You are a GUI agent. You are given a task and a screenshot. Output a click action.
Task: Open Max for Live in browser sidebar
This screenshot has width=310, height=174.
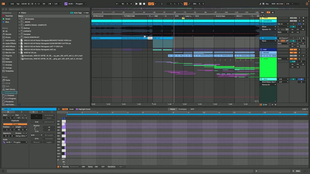click(10, 53)
